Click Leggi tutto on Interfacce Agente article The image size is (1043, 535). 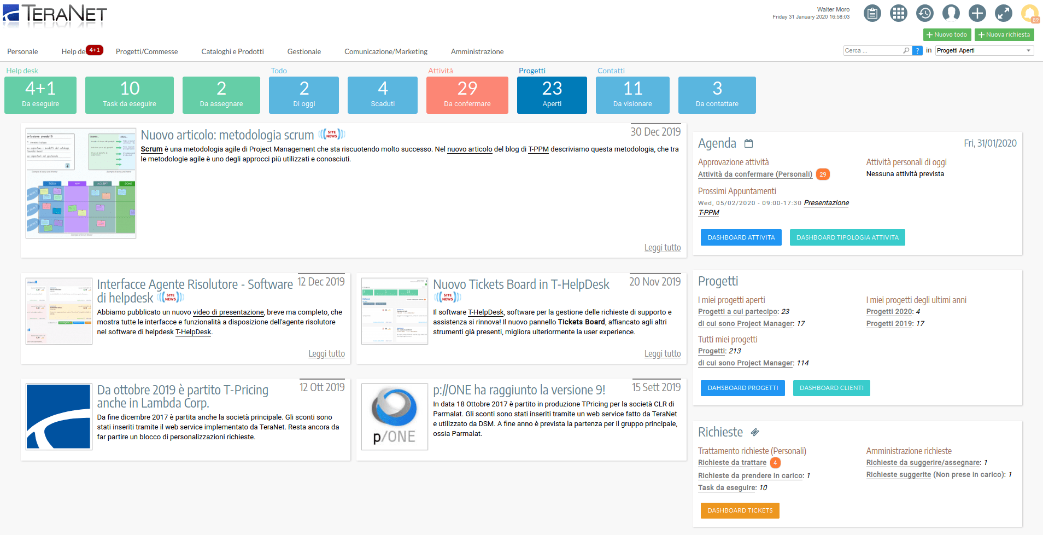pyautogui.click(x=326, y=354)
